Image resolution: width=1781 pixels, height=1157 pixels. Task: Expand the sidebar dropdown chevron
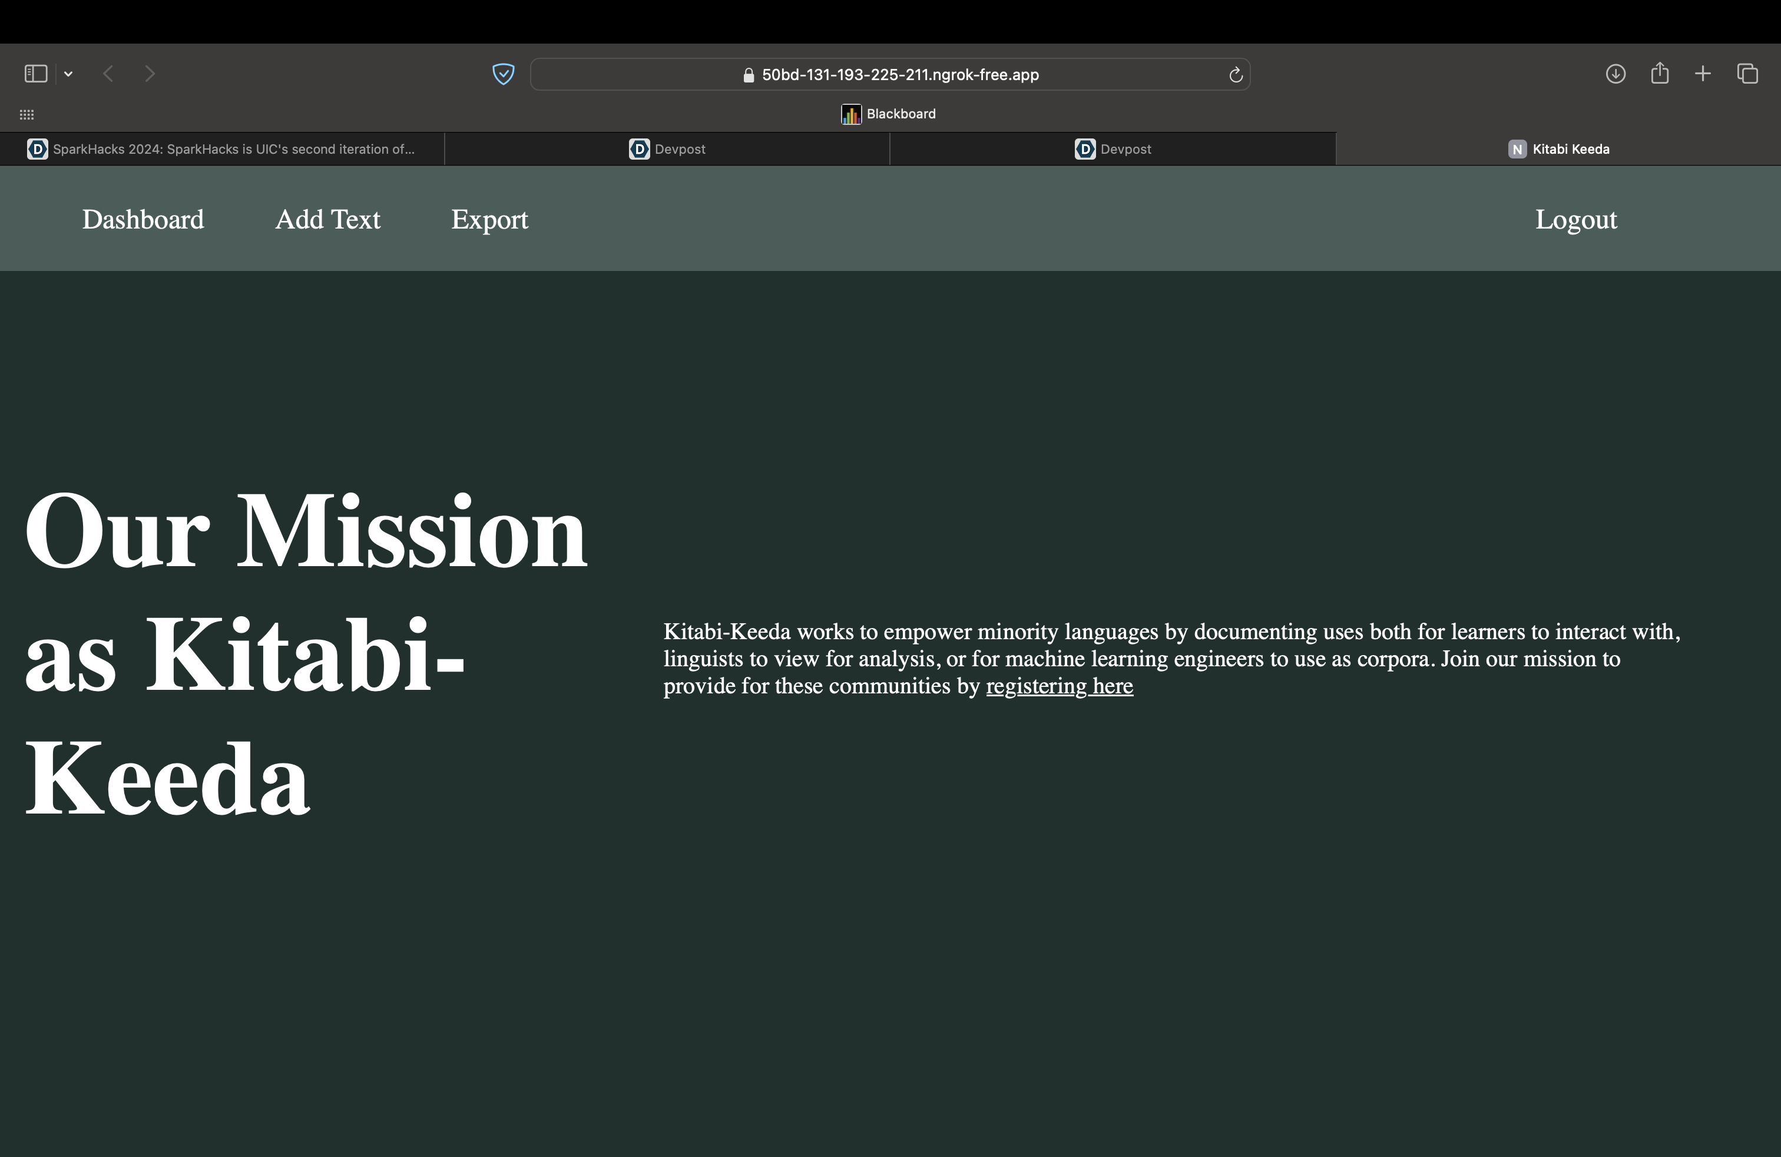(x=68, y=73)
